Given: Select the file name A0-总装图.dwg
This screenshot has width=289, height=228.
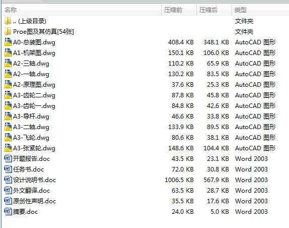Looking at the screenshot, I should (x=34, y=42).
